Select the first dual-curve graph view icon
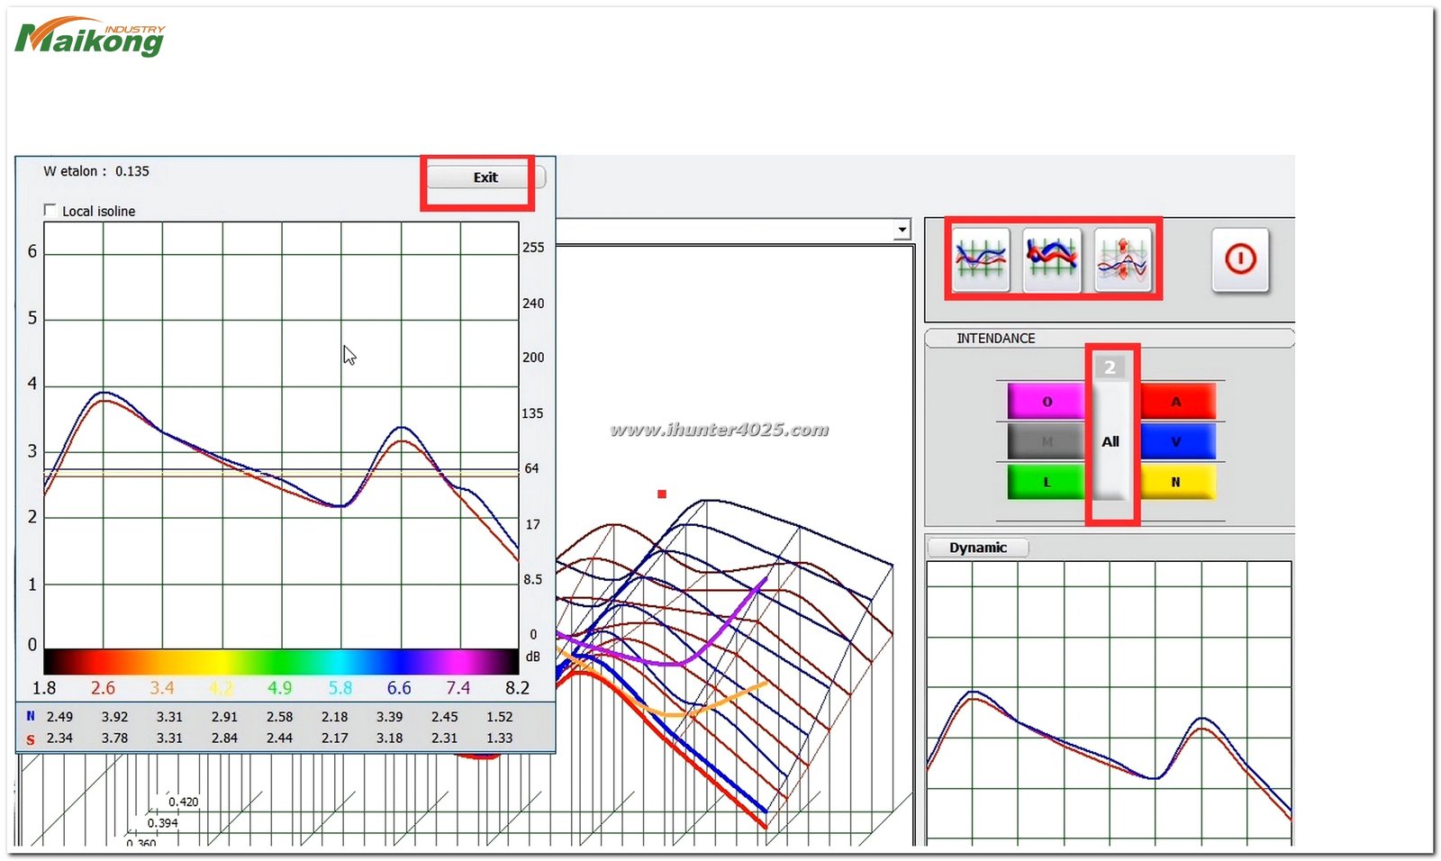The width and height of the screenshot is (1441, 861). 980,259
